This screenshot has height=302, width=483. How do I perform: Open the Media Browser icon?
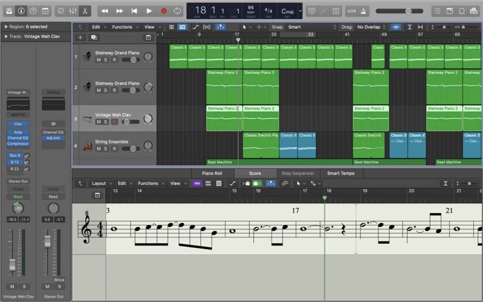(x=474, y=11)
